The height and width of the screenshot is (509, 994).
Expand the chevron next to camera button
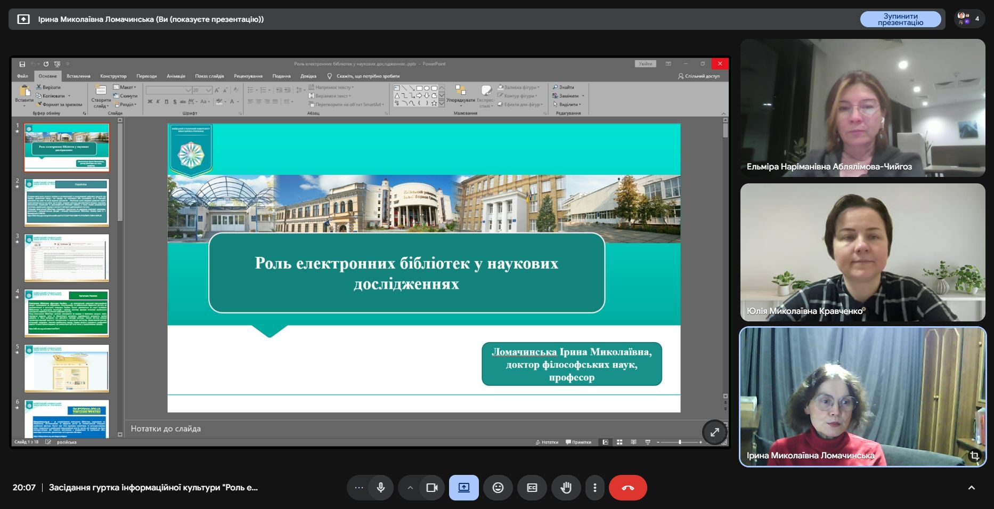click(x=410, y=488)
